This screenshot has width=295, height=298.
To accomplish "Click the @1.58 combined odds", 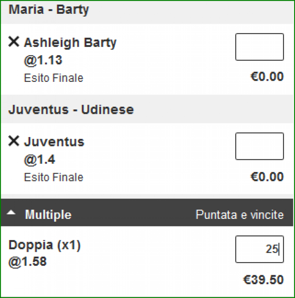I will click(x=28, y=261).
